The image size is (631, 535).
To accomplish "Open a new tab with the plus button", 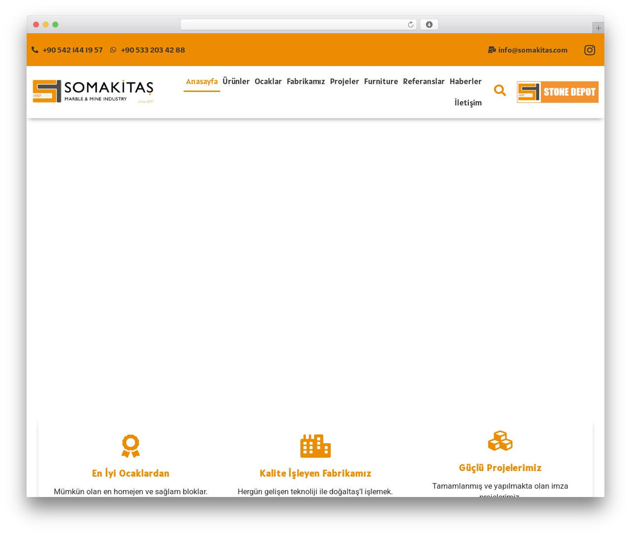I will (598, 28).
